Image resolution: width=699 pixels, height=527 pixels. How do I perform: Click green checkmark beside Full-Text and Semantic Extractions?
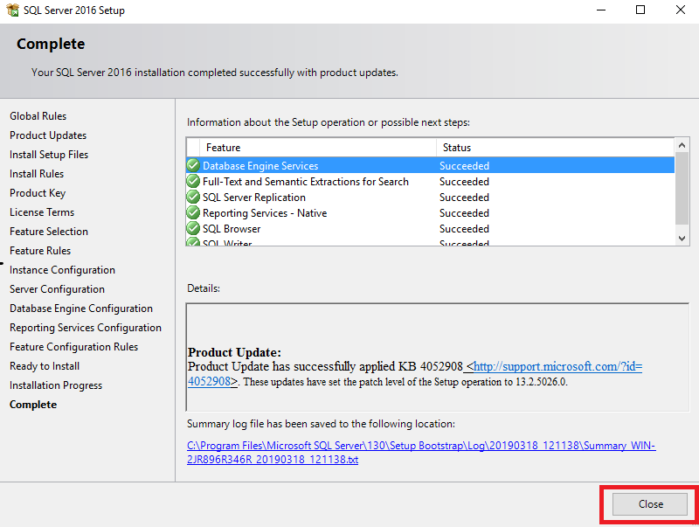coord(193,181)
